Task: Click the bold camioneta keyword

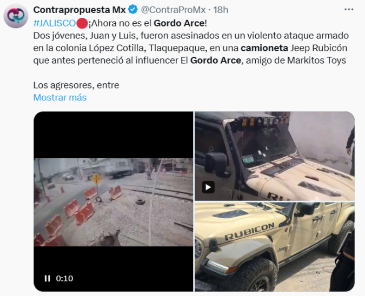Action: point(264,48)
